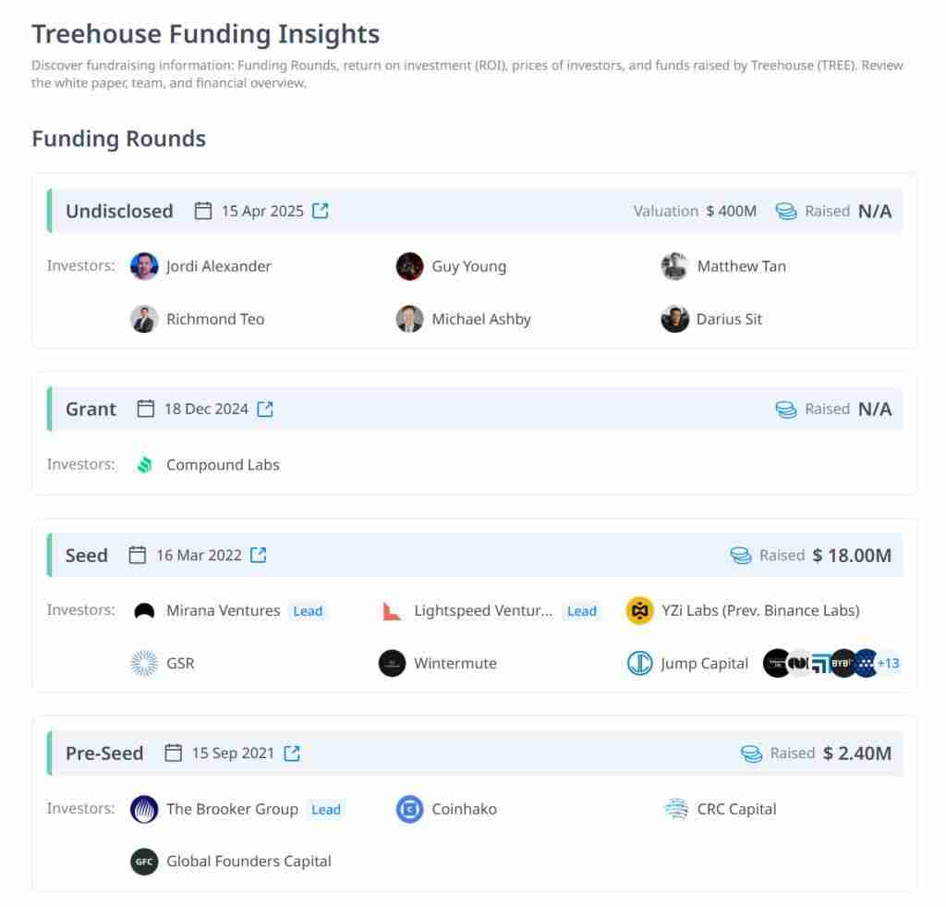Image resolution: width=946 pixels, height=907 pixels.
Task: Click the Mirana Ventures logo
Action: click(143, 610)
